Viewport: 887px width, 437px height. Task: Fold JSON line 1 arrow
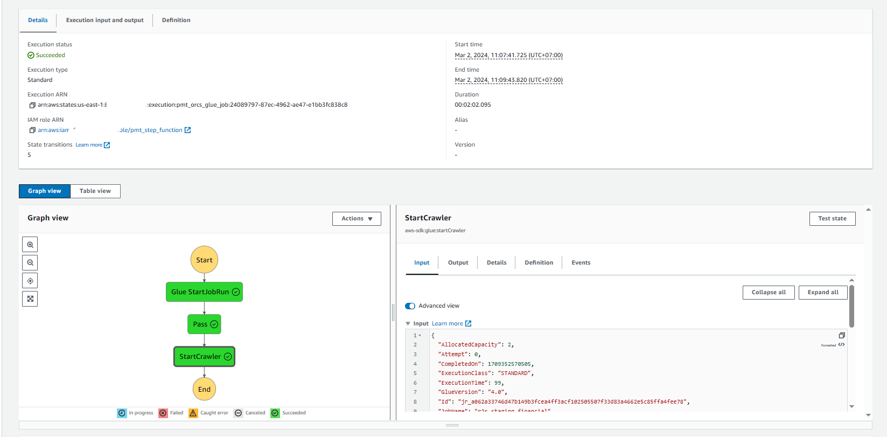pos(420,336)
